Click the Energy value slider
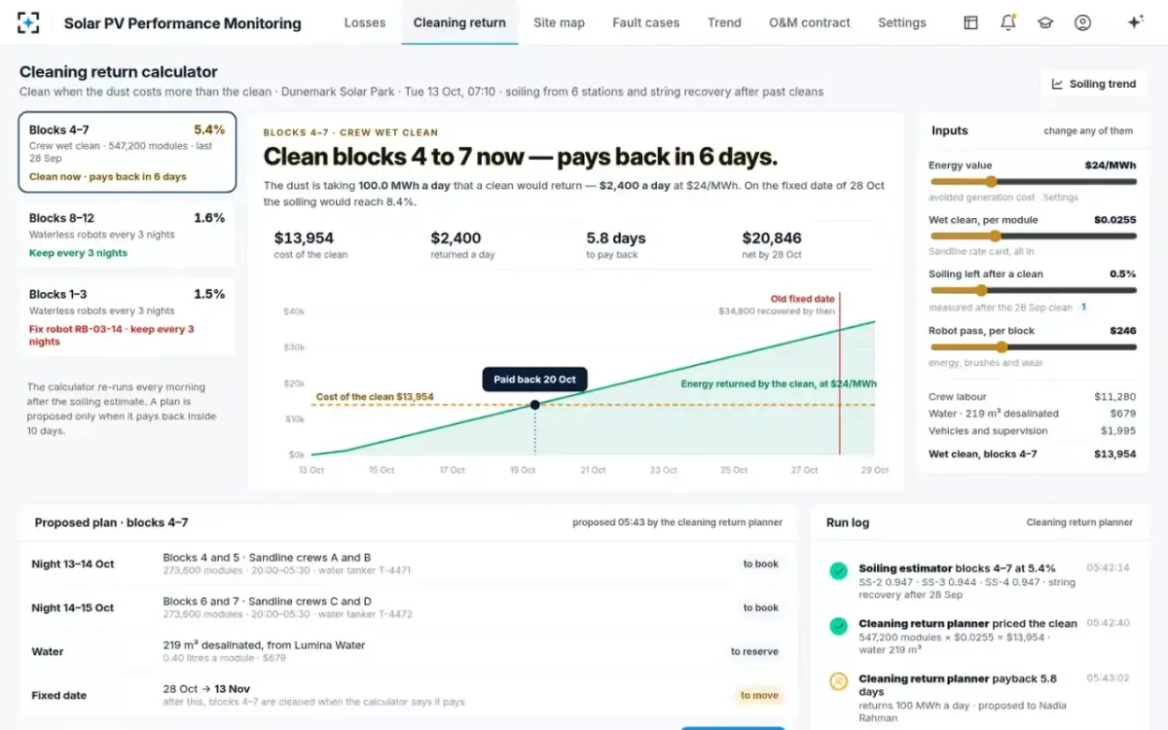The width and height of the screenshot is (1168, 730). point(1033,181)
